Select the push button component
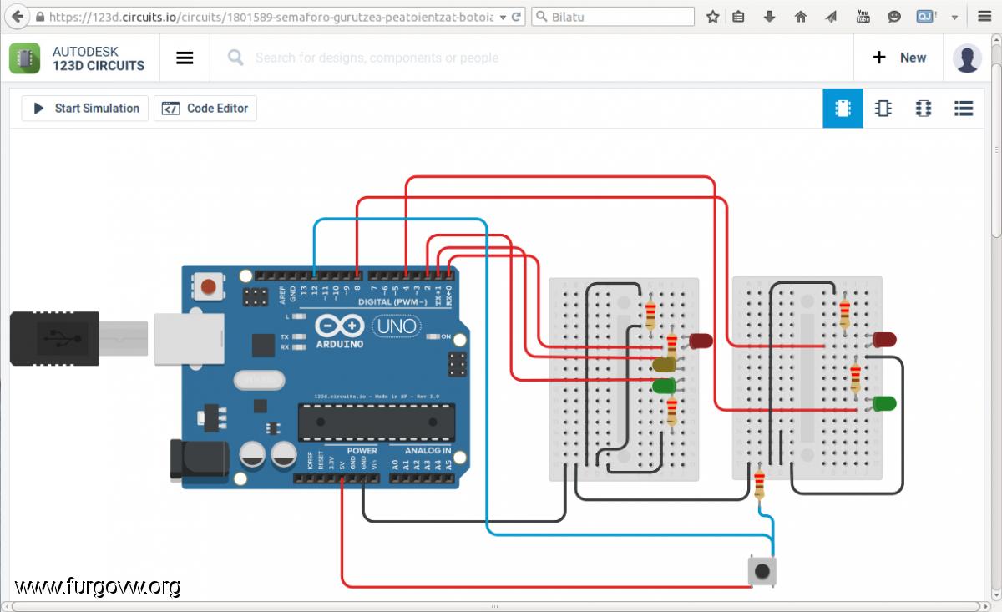Viewport: 1002px width, 612px height. coord(762,571)
